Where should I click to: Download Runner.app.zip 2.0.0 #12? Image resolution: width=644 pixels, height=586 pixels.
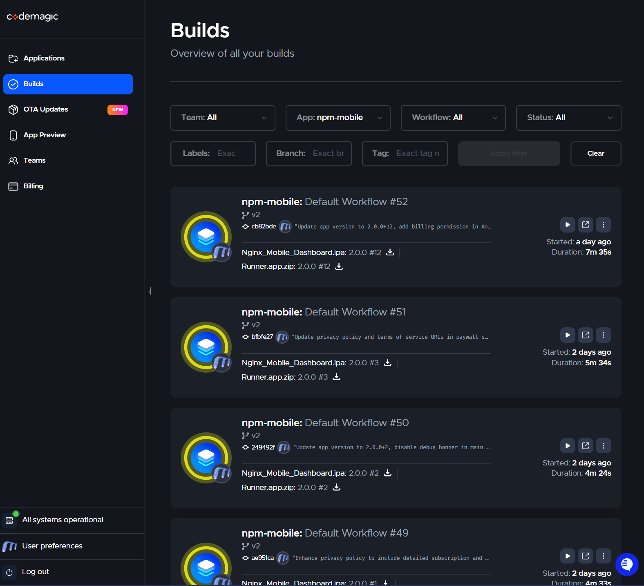point(339,266)
